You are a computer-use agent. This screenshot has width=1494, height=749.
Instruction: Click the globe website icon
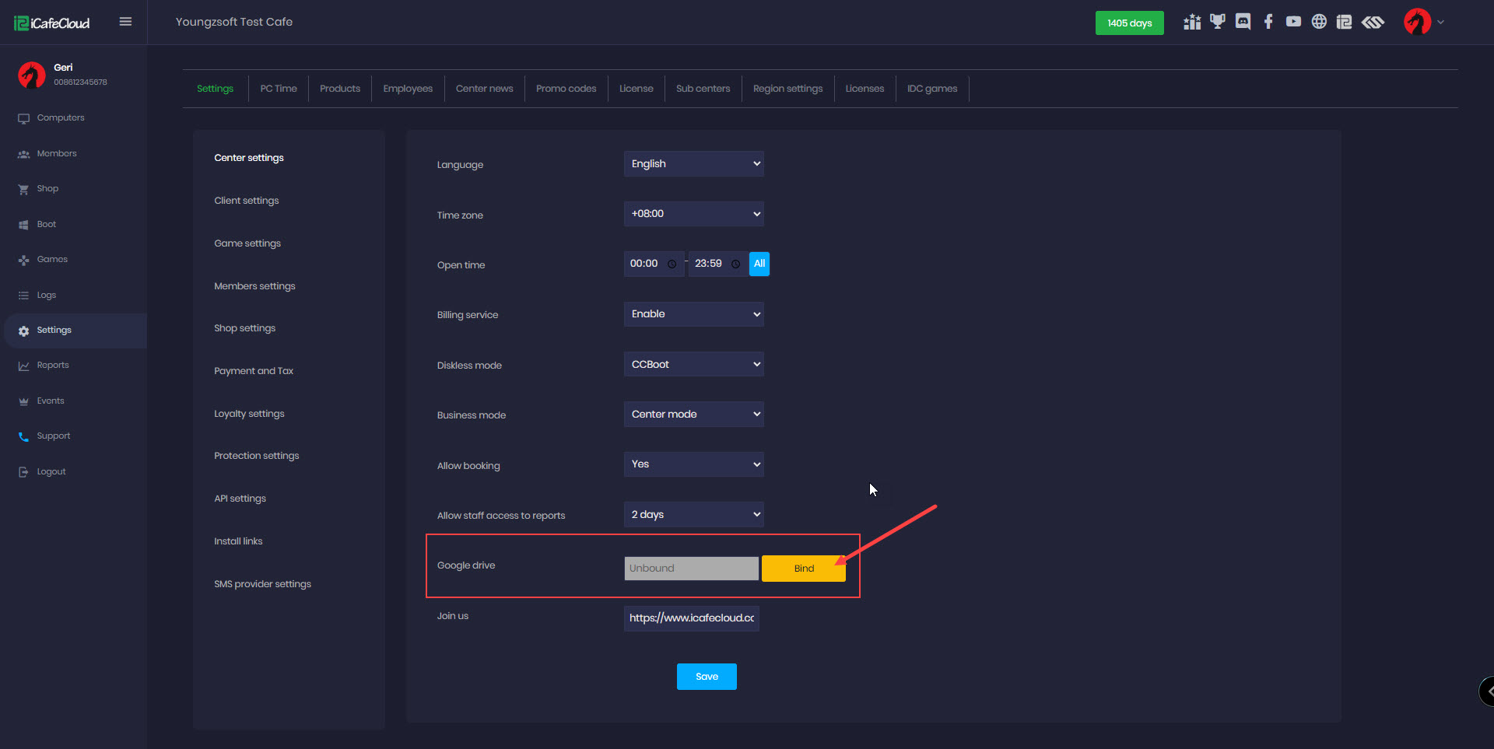[x=1319, y=22]
